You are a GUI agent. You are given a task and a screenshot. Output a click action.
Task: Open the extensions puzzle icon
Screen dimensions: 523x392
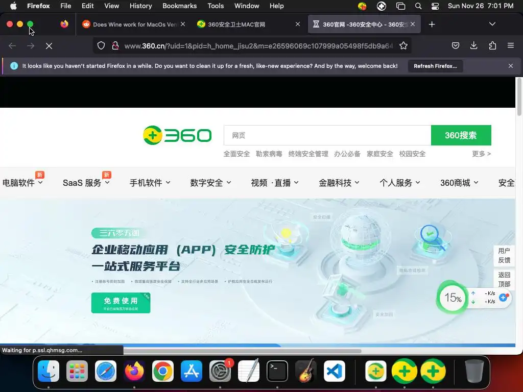coord(492,45)
